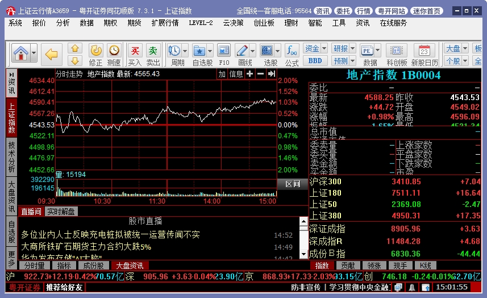Collapse the left sidebar toggle
Screen dimensions: 487x298
pos(11,75)
